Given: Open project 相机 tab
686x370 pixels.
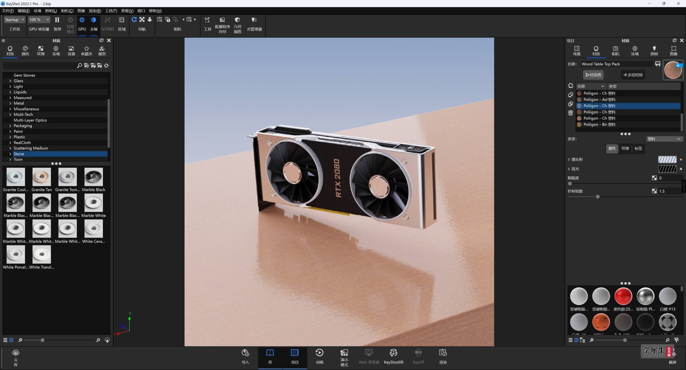Looking at the screenshot, I should 615,51.
